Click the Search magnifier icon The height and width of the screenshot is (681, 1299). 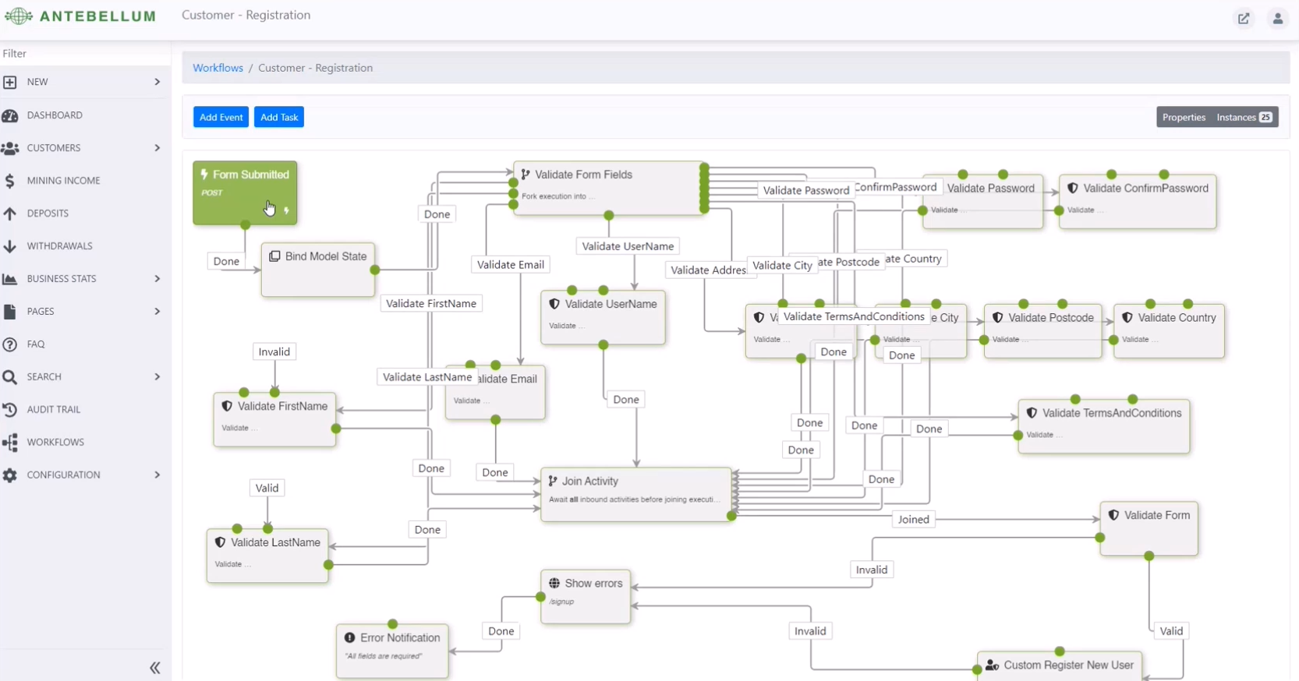point(10,377)
